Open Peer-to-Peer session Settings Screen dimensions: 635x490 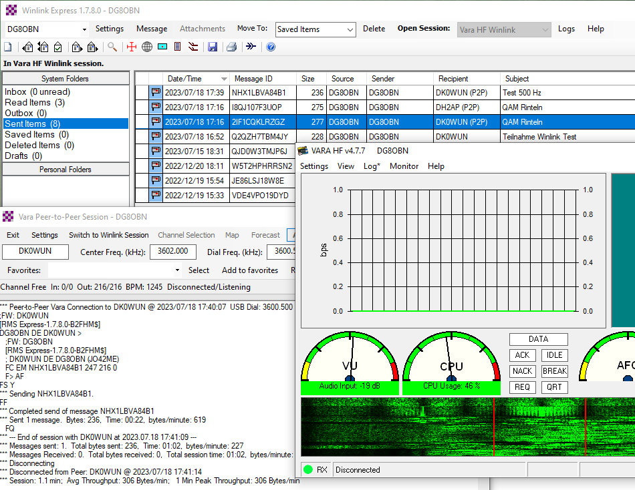pyautogui.click(x=45, y=235)
